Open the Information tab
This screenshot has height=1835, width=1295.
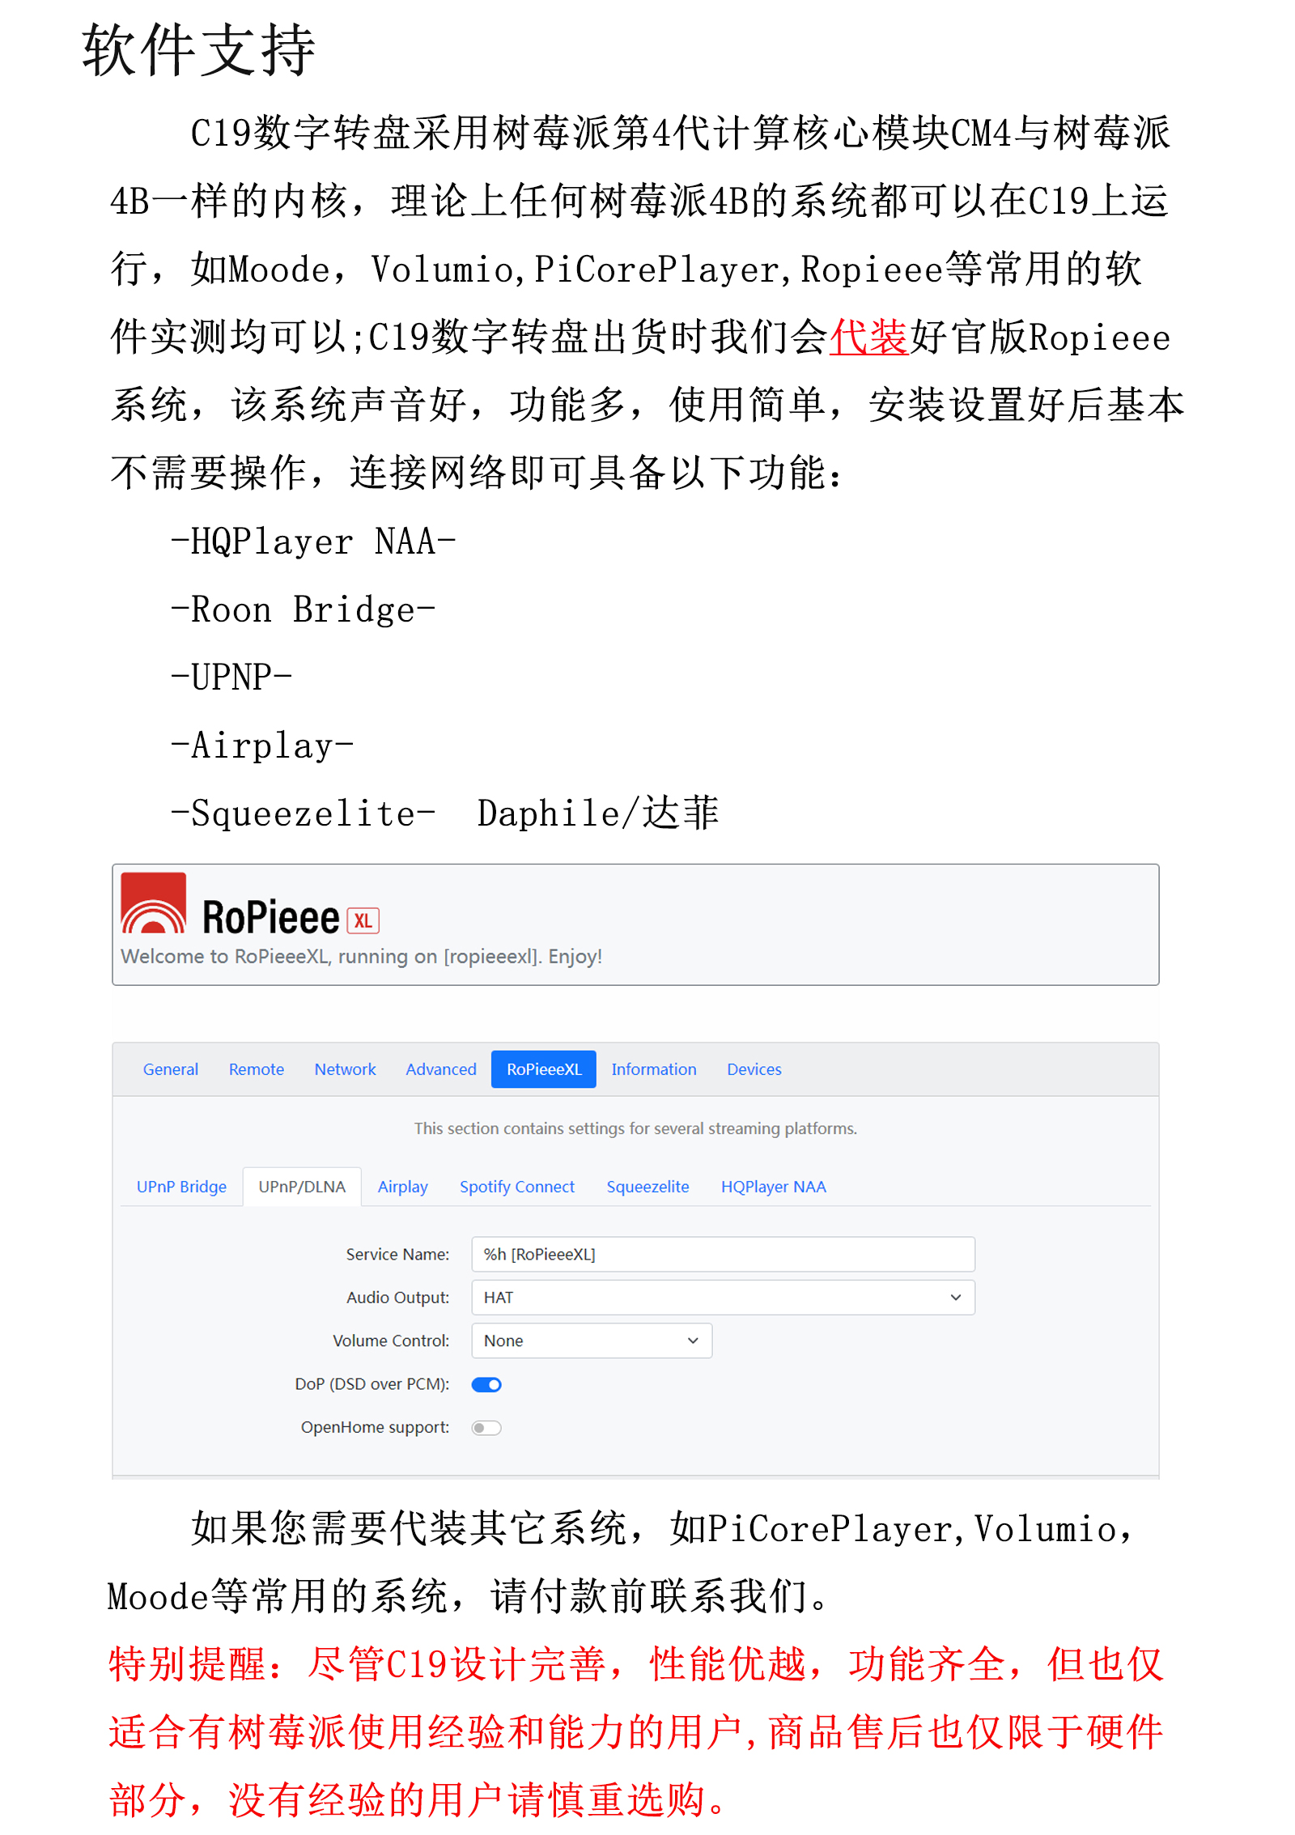click(x=654, y=1069)
